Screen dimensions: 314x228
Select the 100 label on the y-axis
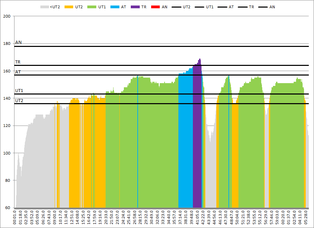7,153
